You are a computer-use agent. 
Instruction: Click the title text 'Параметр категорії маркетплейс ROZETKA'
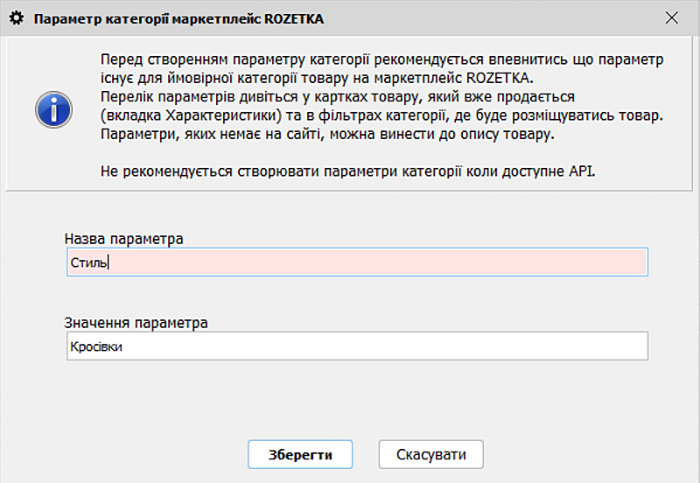[178, 19]
